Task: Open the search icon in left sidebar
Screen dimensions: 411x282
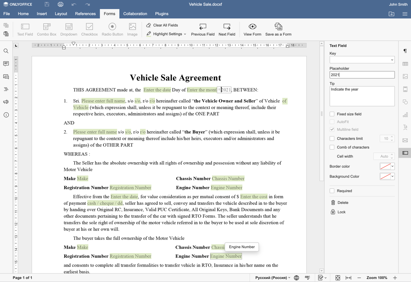Action: (6, 51)
